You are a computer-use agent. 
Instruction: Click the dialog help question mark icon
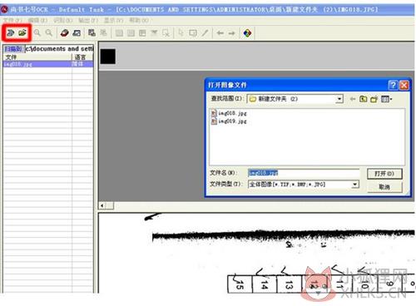(x=393, y=85)
